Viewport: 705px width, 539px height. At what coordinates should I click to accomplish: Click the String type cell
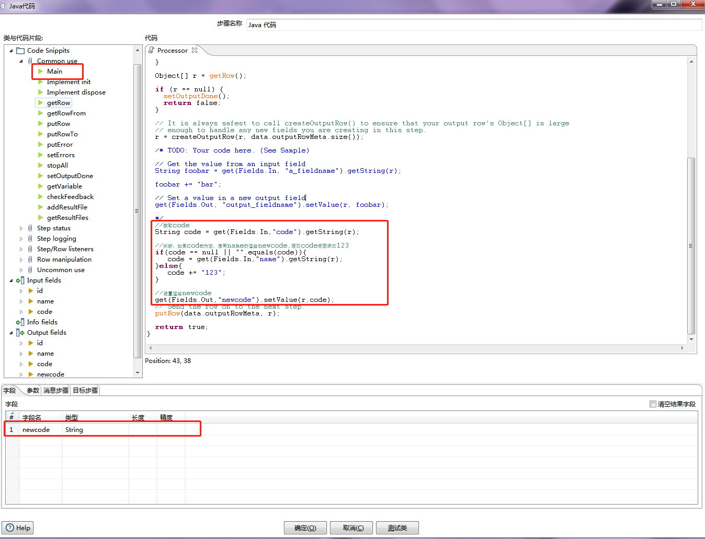point(95,429)
